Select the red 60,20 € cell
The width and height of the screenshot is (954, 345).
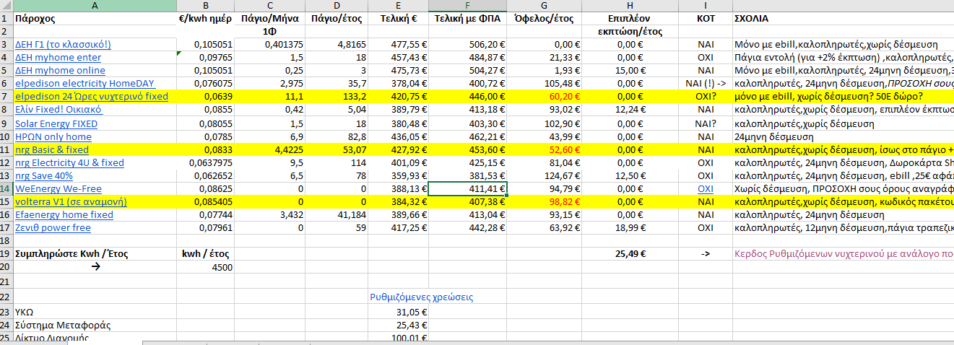click(x=545, y=97)
